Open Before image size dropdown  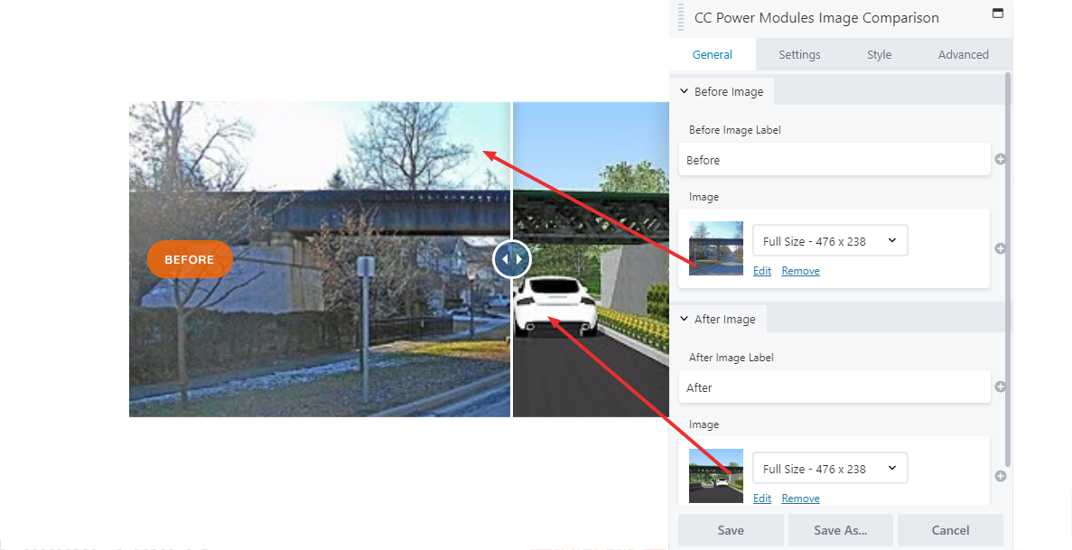pyautogui.click(x=830, y=241)
